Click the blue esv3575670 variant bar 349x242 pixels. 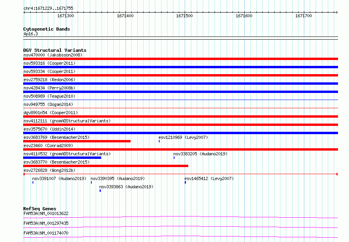coord(180,133)
